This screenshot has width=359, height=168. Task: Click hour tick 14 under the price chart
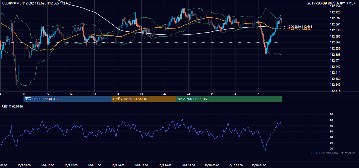click(94, 94)
